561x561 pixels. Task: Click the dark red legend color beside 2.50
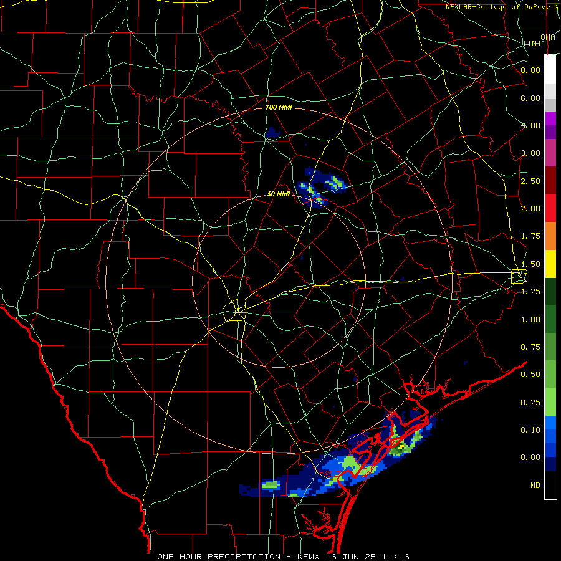tap(550, 181)
